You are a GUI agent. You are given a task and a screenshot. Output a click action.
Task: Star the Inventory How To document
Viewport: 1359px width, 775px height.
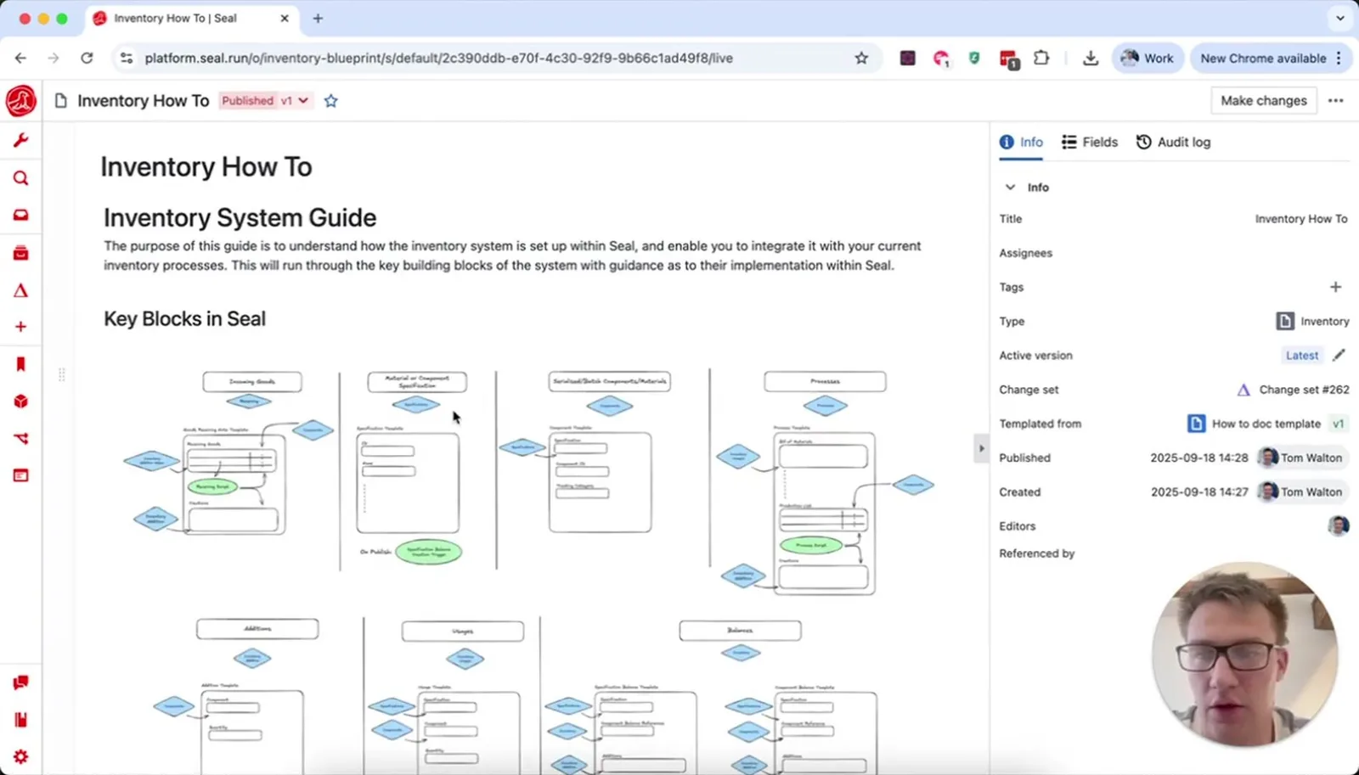[330, 101]
